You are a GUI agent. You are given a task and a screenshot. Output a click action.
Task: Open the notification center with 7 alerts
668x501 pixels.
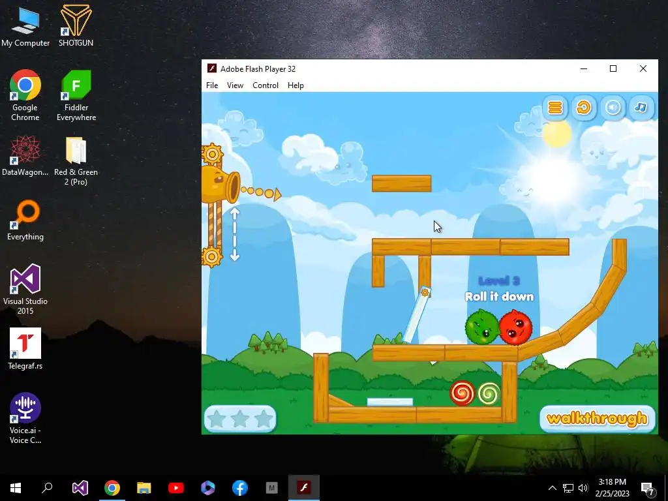[648, 488]
